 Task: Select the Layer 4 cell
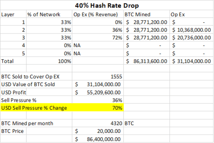tap(13, 45)
